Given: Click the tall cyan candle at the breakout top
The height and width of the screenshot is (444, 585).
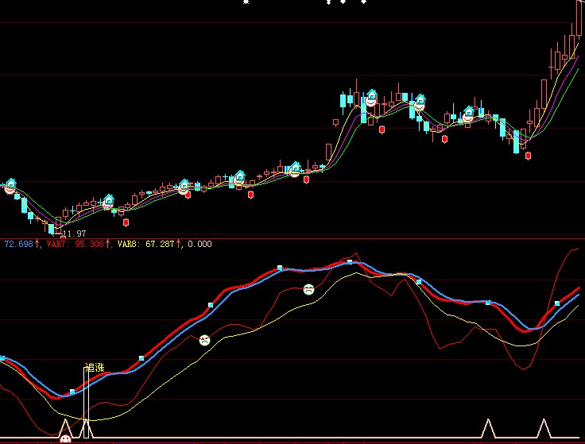Looking at the screenshot, I should tap(343, 102).
